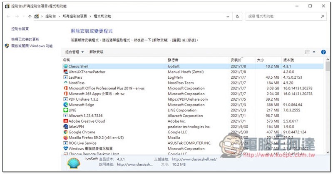This screenshot has width=333, height=174.
Task: Expand the chevron after 所有控制台項目 in breadcrumb
Action: point(90,16)
